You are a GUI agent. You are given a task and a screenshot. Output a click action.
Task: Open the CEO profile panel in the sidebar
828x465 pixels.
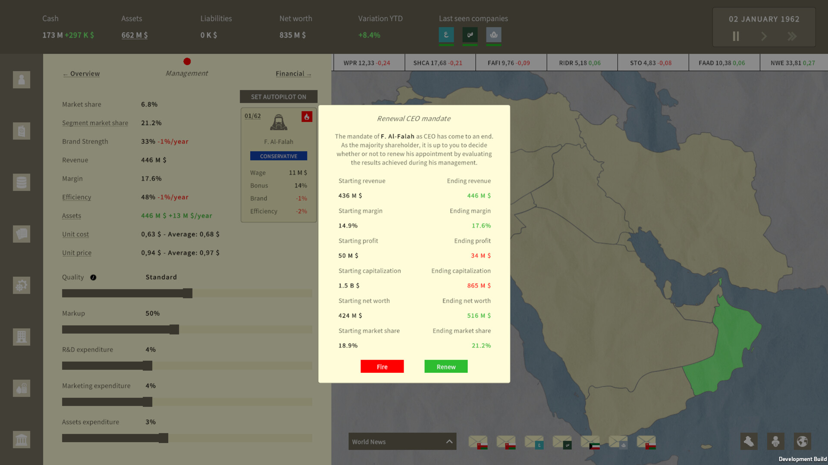(22, 80)
